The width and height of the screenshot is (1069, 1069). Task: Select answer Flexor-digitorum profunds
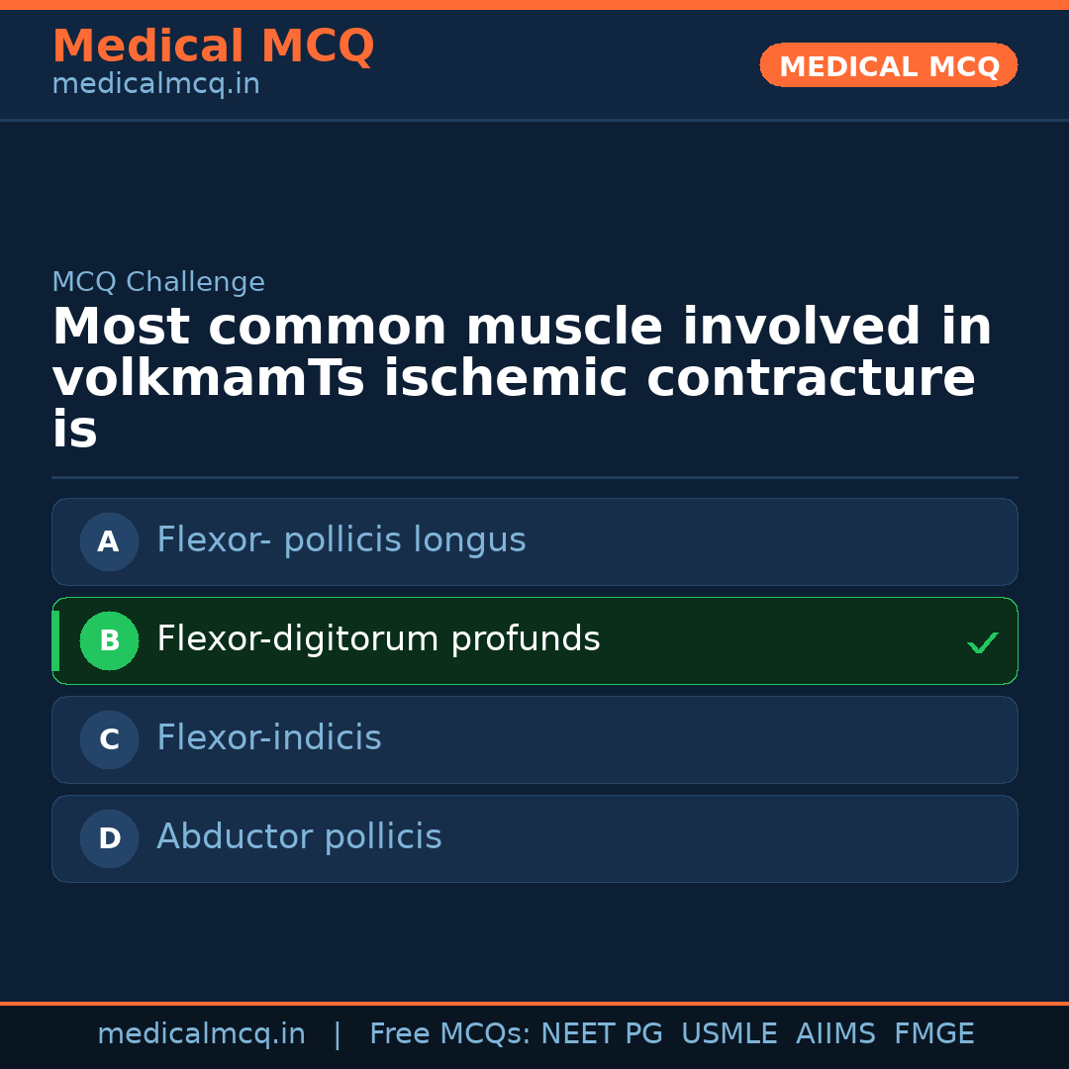pyautogui.click(x=378, y=639)
